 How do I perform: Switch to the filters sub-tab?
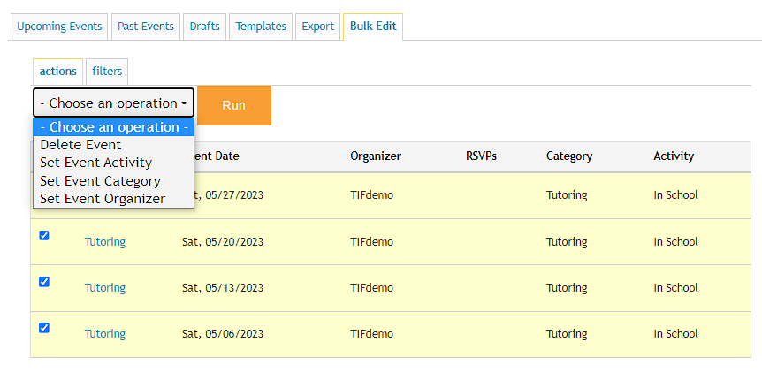coord(108,72)
